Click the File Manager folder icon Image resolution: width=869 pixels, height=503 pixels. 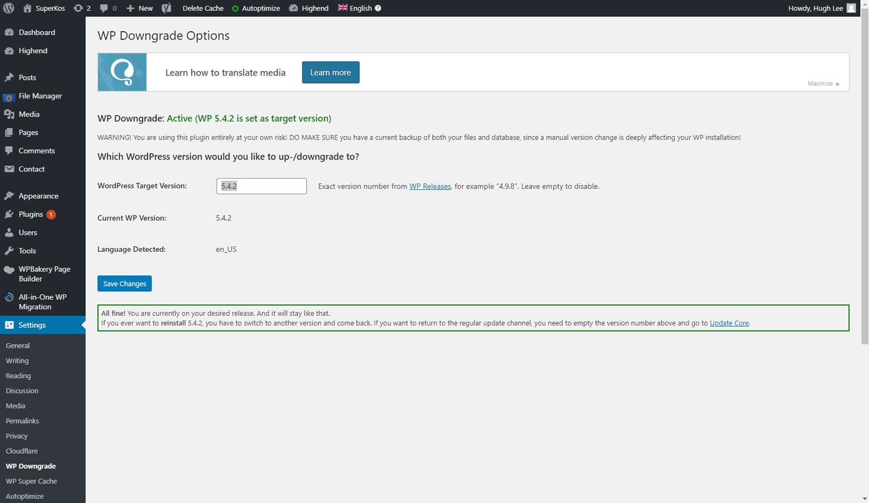pos(9,97)
